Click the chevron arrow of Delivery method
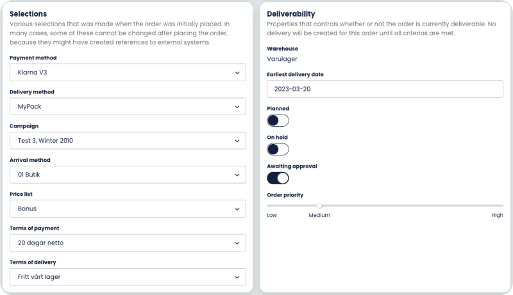The image size is (513, 295). (237, 107)
